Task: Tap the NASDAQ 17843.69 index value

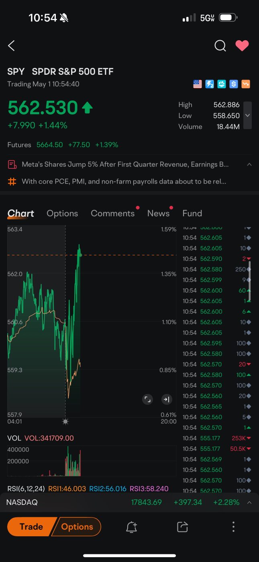Action: pos(147,503)
